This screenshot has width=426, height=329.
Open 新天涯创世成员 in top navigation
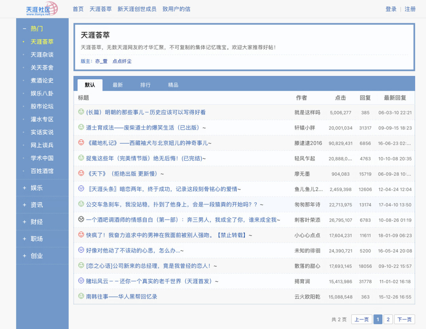tap(137, 9)
